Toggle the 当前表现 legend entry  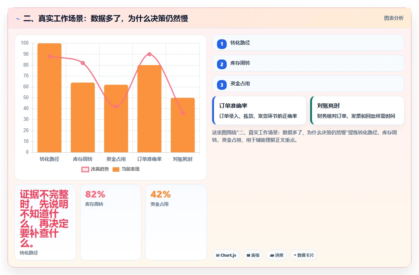point(126,169)
